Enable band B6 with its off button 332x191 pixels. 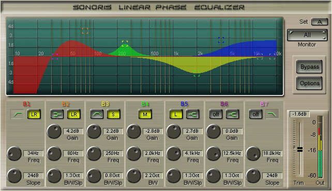point(216,115)
